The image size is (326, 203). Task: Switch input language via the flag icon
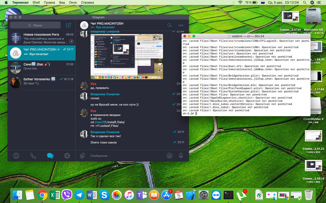[x=263, y=3]
